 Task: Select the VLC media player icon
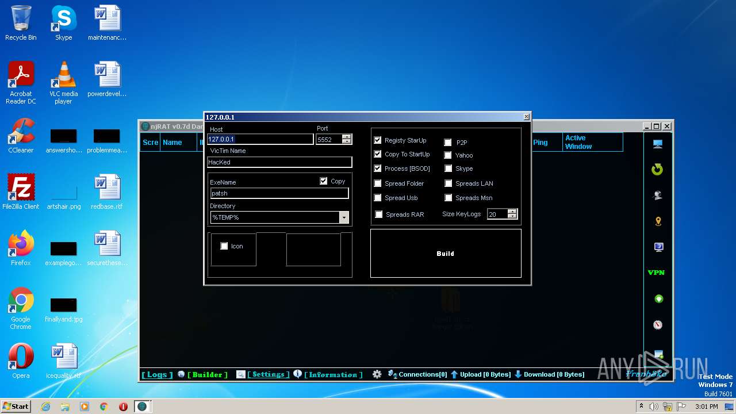63,83
